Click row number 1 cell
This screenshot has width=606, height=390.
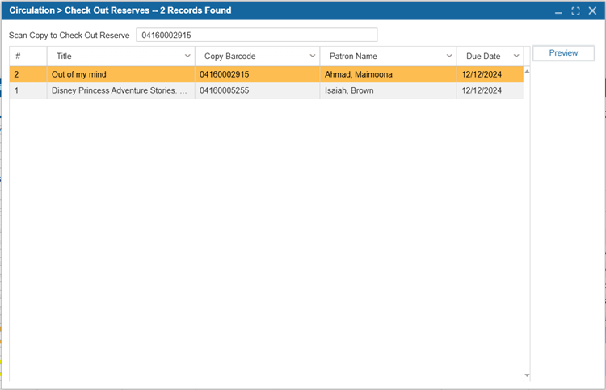tap(28, 90)
